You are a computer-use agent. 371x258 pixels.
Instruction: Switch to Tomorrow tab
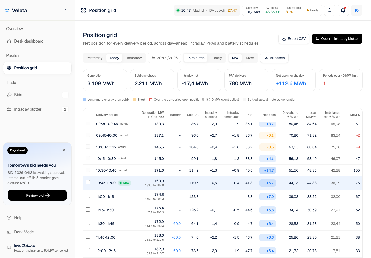(x=134, y=58)
